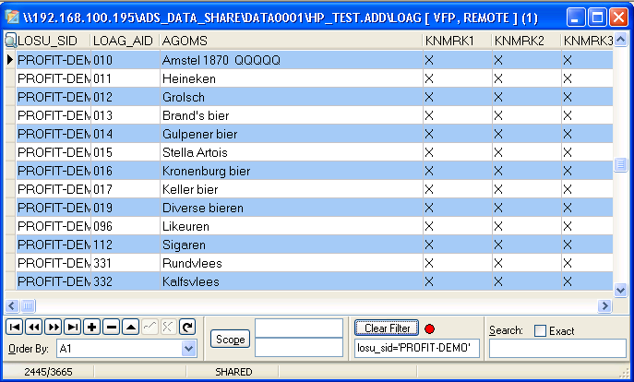The image size is (634, 382).
Task: Jump forward several records with fast-forward button
Action: (54, 327)
